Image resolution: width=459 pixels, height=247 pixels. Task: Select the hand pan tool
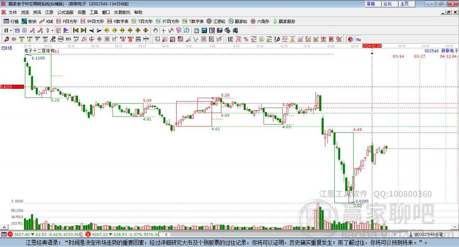pos(156,30)
